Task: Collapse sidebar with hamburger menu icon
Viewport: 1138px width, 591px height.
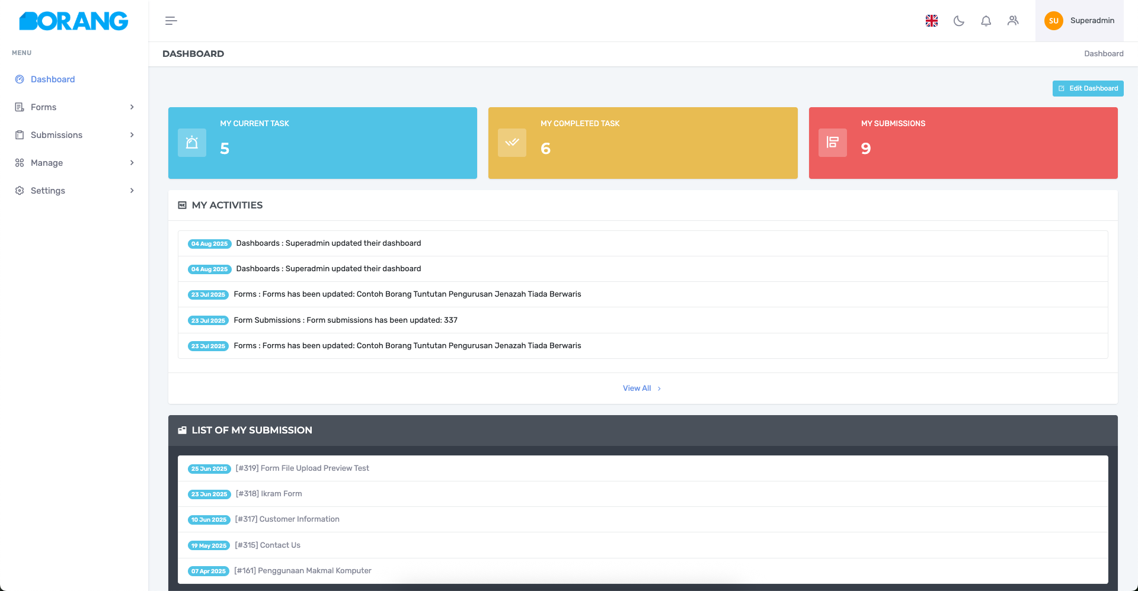Action: (171, 21)
